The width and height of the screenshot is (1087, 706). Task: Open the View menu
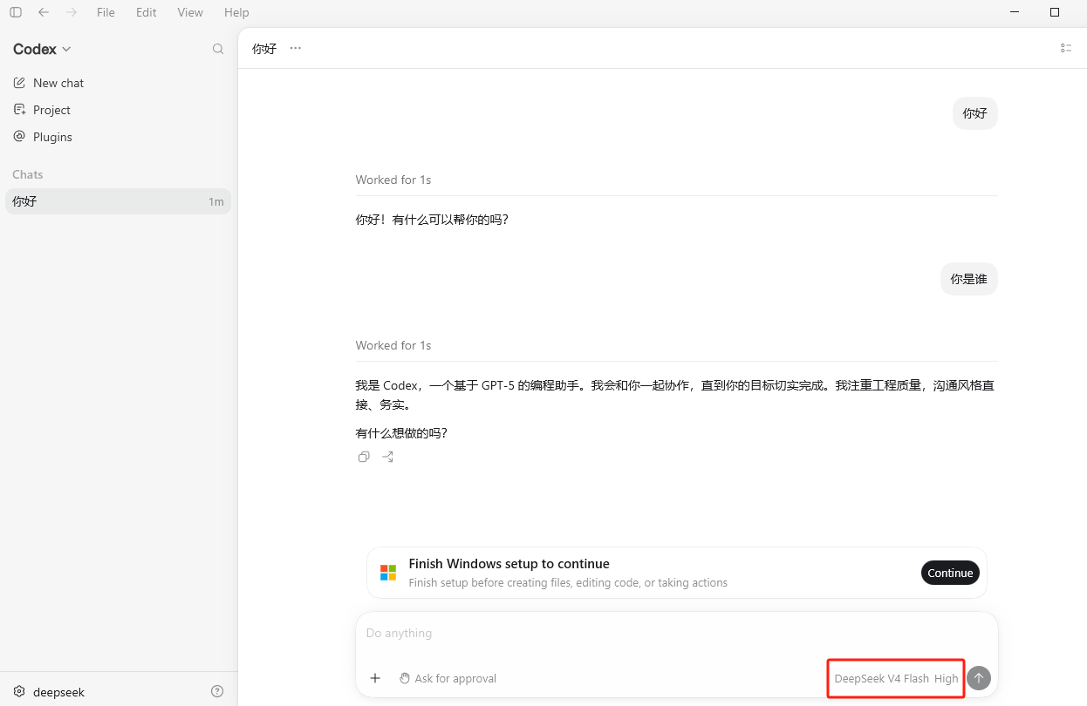click(190, 12)
